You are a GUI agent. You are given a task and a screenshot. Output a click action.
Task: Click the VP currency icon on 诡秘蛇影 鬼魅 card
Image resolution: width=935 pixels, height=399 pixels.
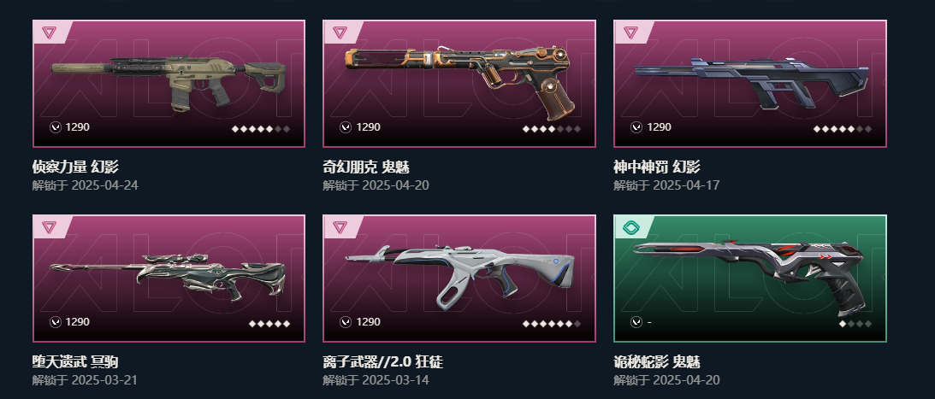pos(636,321)
